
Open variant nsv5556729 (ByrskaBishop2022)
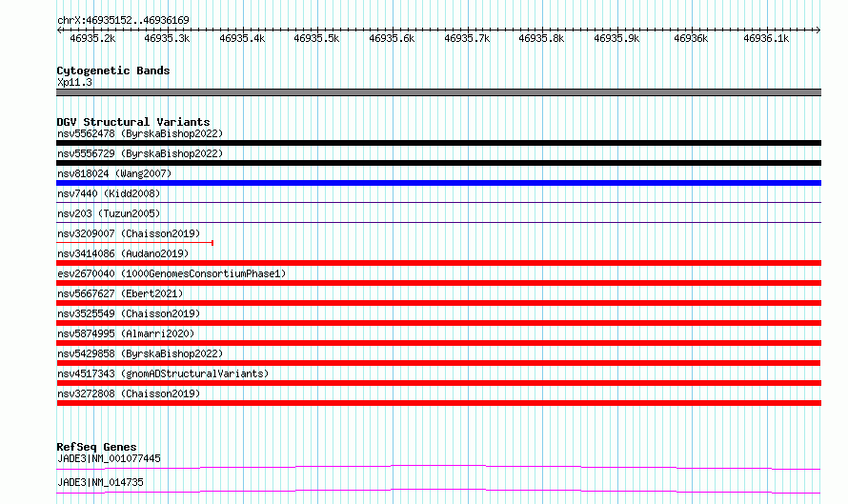coord(140,153)
